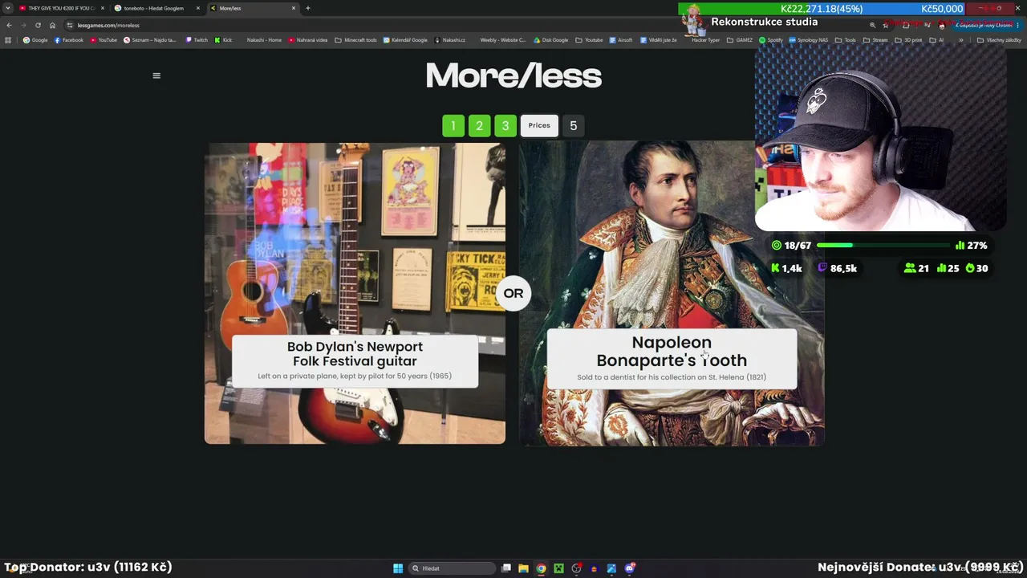
Task: Select round 2 green indicator
Action: coord(479,125)
